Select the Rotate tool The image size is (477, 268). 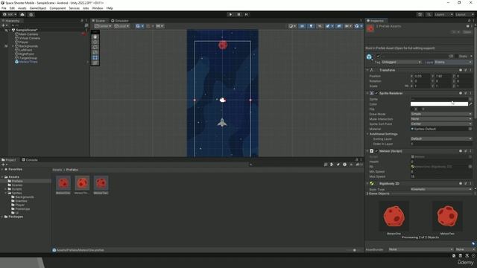tap(95, 47)
